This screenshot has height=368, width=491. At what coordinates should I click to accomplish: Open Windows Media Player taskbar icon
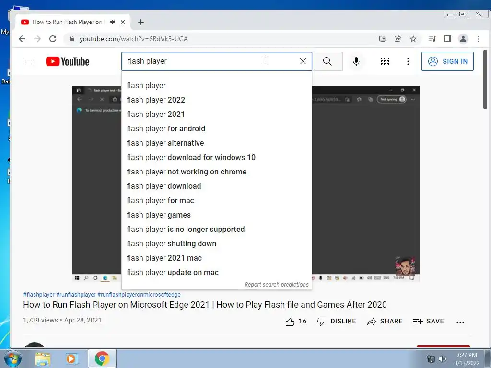coord(72,359)
